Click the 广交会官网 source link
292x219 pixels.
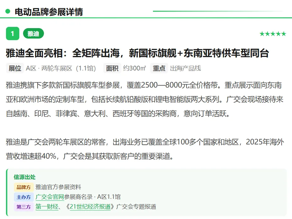[x=50, y=197]
